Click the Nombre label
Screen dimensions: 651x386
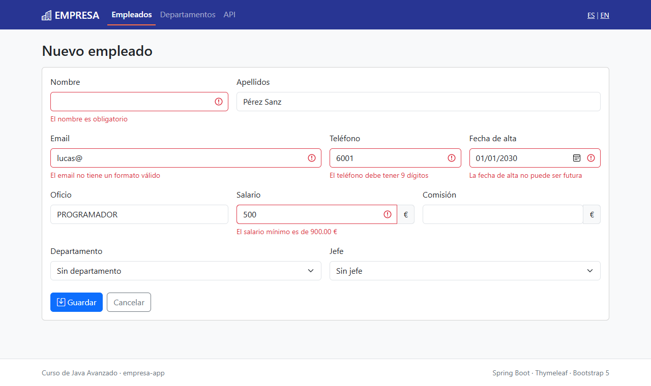[x=65, y=82]
